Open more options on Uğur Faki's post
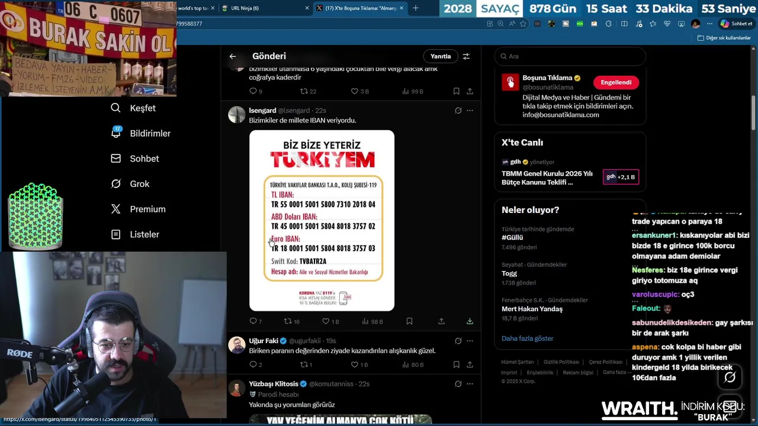 pyautogui.click(x=470, y=341)
